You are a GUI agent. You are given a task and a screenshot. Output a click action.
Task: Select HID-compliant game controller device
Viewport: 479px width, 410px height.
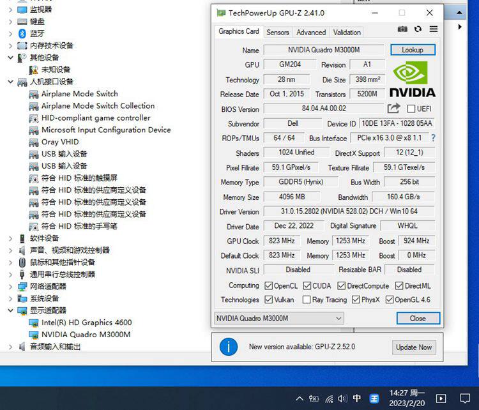(x=96, y=118)
